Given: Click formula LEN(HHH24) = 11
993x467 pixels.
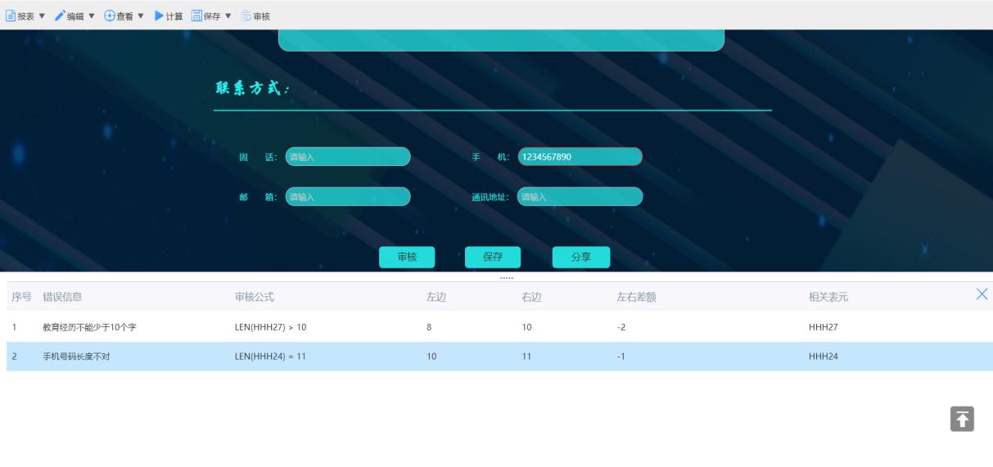Looking at the screenshot, I should [270, 357].
